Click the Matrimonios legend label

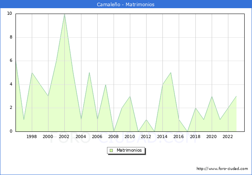(x=129, y=150)
